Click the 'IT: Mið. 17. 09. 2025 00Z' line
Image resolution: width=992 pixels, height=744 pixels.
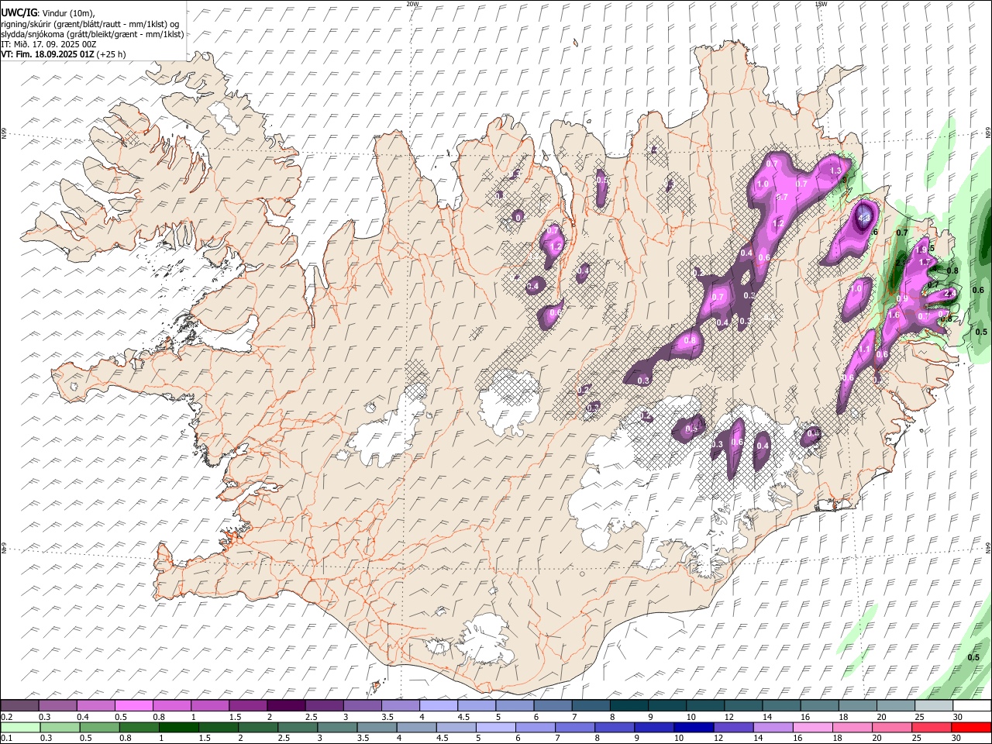pyautogui.click(x=49, y=44)
